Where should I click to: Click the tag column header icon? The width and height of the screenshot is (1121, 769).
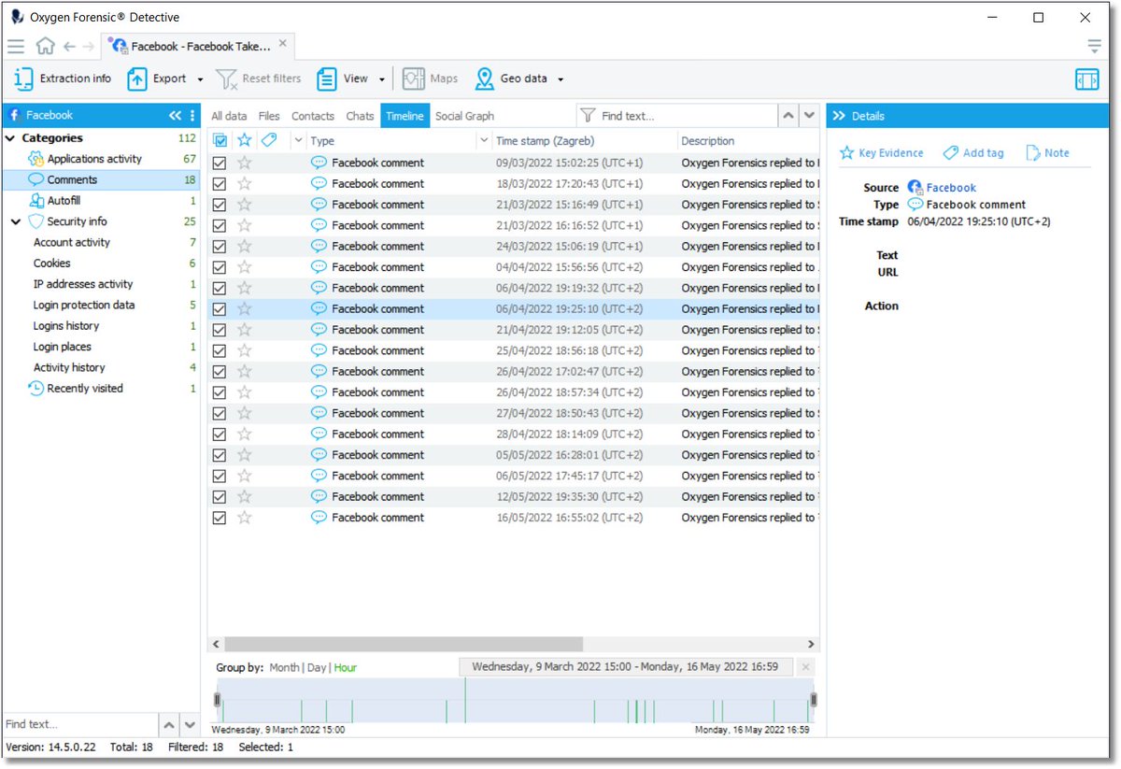click(x=268, y=140)
